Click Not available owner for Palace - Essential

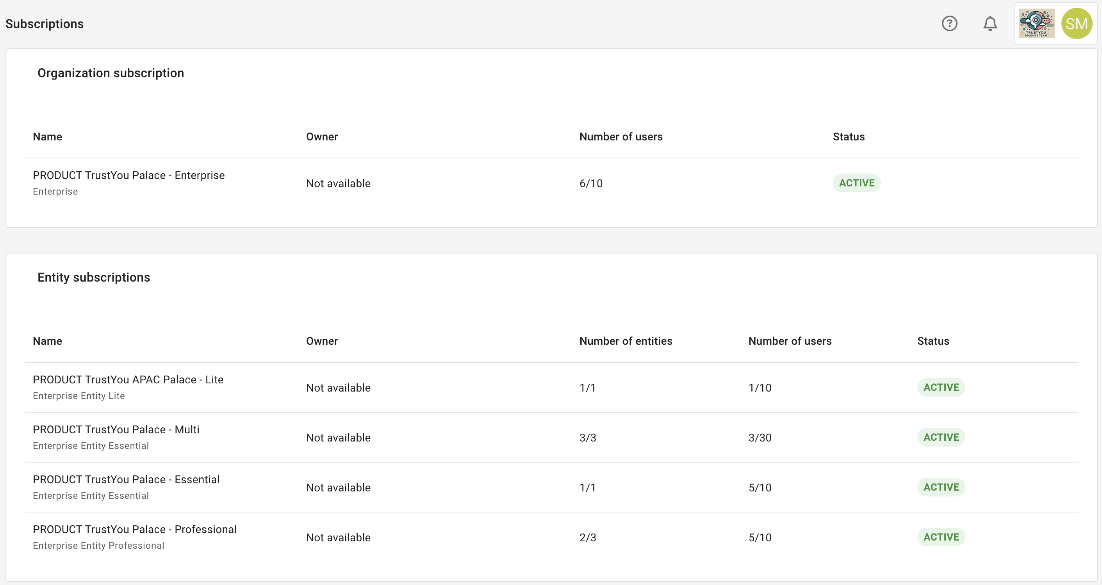coord(339,487)
